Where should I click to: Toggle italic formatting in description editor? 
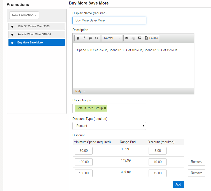pos(84,38)
